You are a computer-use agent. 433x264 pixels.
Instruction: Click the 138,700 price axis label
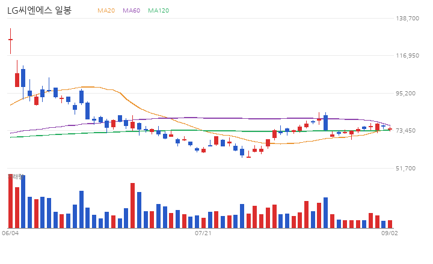407,18
